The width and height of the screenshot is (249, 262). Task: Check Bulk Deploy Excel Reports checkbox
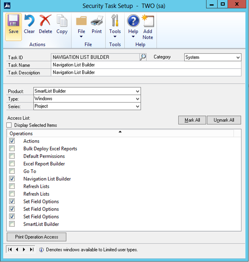point(12,149)
